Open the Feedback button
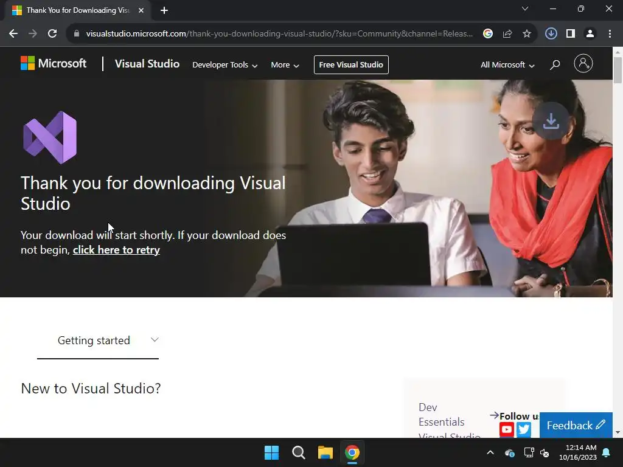The height and width of the screenshot is (467, 623). tap(576, 425)
